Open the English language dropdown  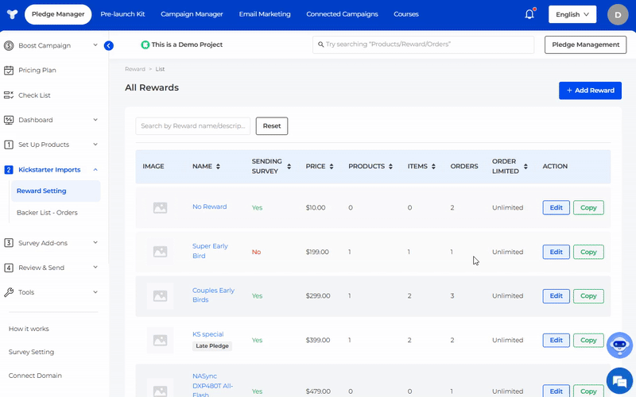(572, 14)
